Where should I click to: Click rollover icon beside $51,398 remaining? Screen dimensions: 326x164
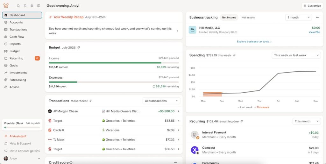click(154, 87)
